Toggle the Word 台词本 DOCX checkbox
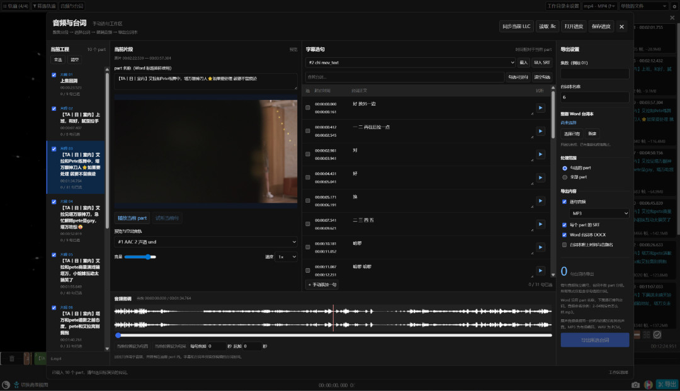The width and height of the screenshot is (680, 391). 564,235
